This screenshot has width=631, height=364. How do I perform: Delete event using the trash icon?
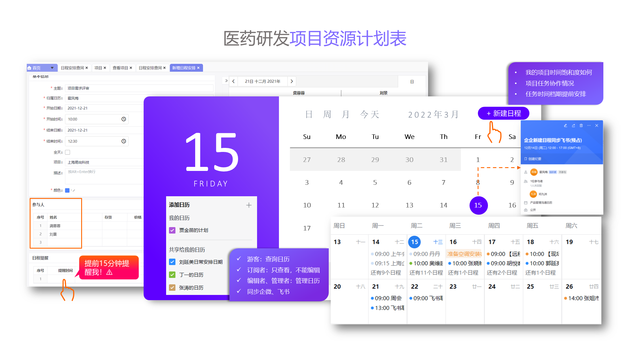click(581, 126)
